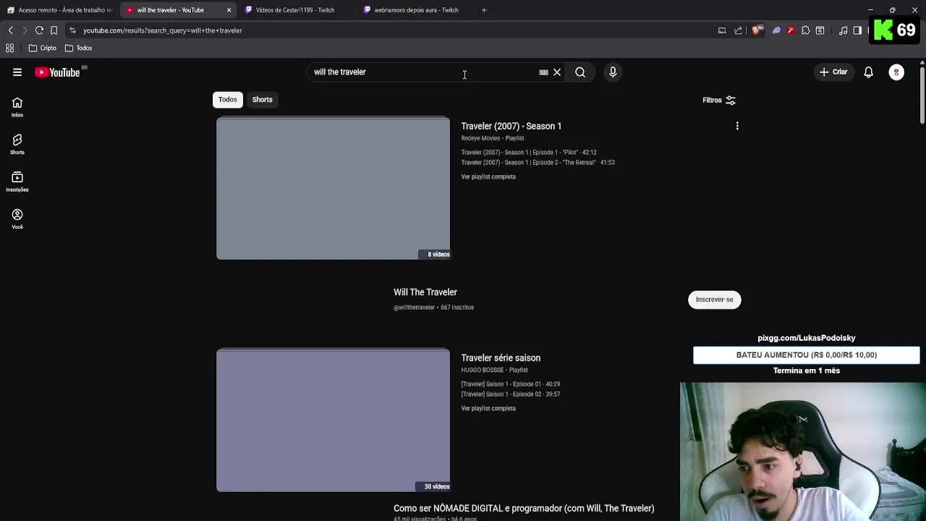View full playlist under Traveler (2007)
The image size is (926, 521).
pos(488,177)
